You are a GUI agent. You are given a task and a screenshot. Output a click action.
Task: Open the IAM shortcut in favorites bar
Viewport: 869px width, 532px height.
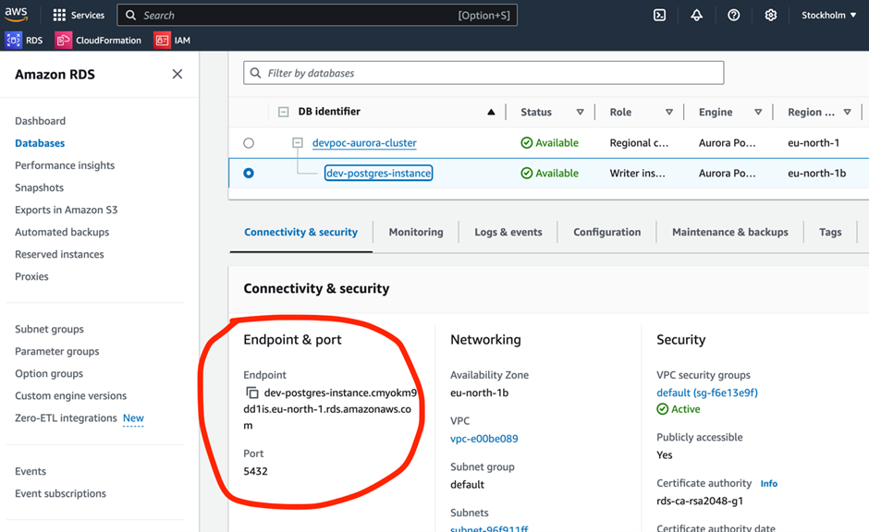click(172, 40)
